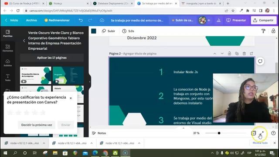Add collaborator with the plus icon
279x157 pixels.
[x=209, y=20]
